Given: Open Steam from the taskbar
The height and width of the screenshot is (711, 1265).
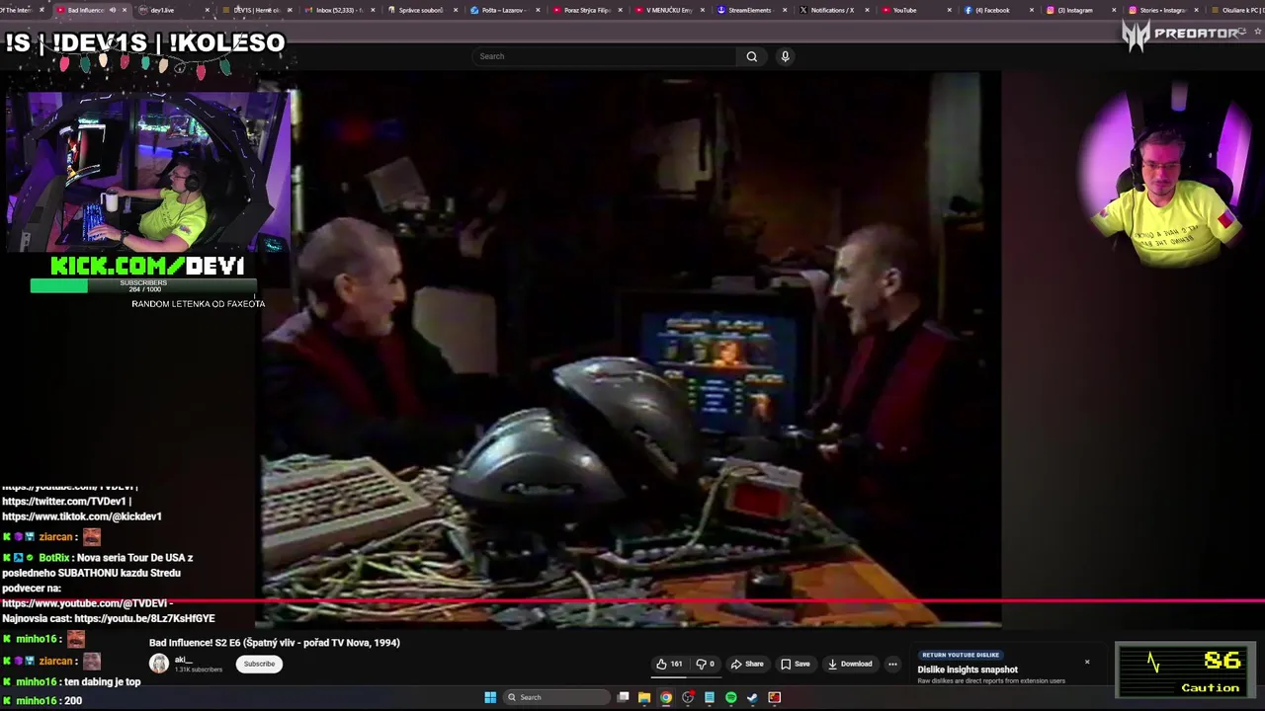Looking at the screenshot, I should pos(753,697).
